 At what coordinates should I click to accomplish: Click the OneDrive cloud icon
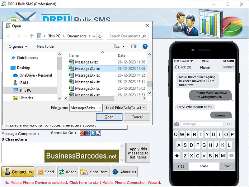15,75
